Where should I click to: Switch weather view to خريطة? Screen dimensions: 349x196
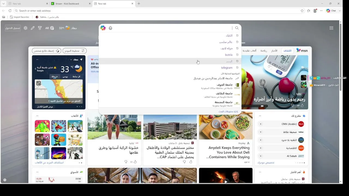[55, 76]
